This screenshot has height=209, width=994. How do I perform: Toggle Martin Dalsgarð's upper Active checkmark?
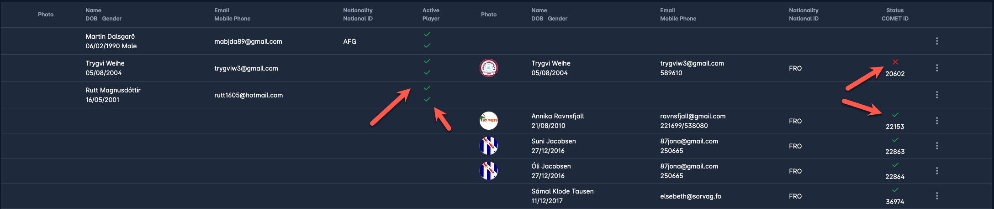[x=427, y=34]
